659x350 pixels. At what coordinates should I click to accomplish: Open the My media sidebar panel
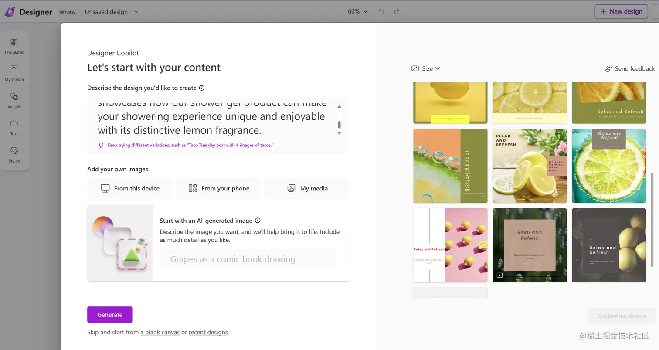tap(14, 73)
